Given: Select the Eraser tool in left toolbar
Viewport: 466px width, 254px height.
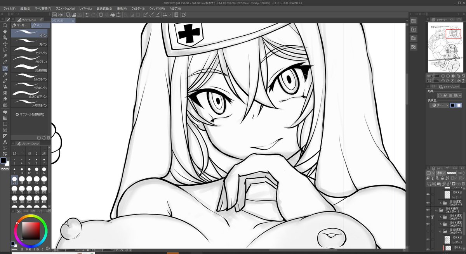Looking at the screenshot, I should 5,99.
